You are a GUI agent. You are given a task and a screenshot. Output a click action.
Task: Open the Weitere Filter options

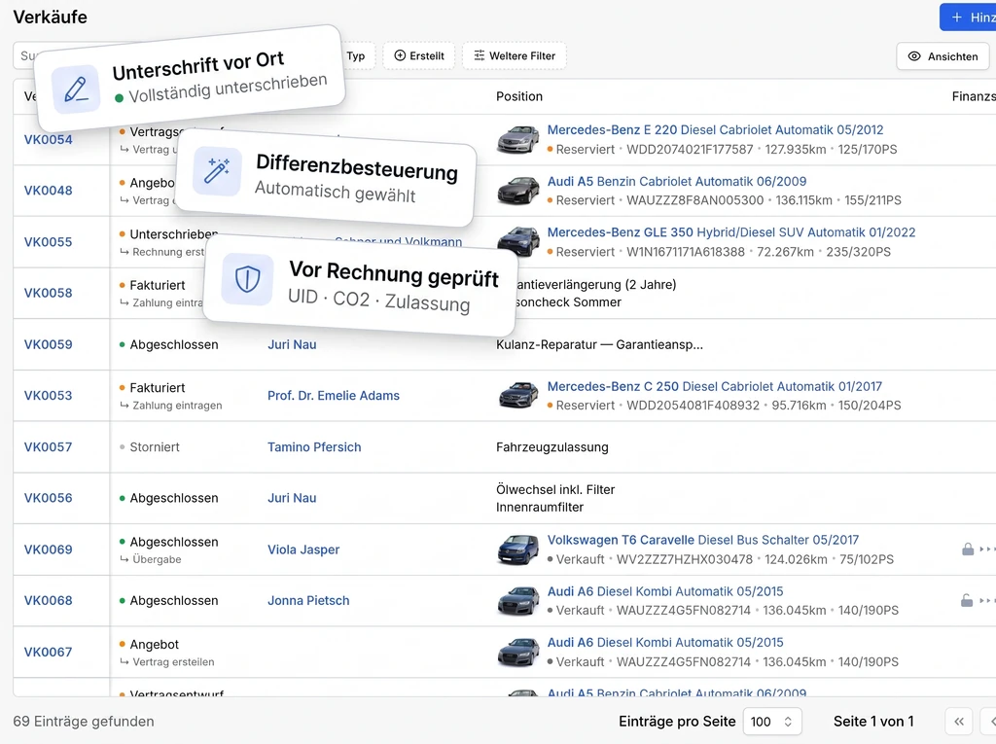coord(514,56)
